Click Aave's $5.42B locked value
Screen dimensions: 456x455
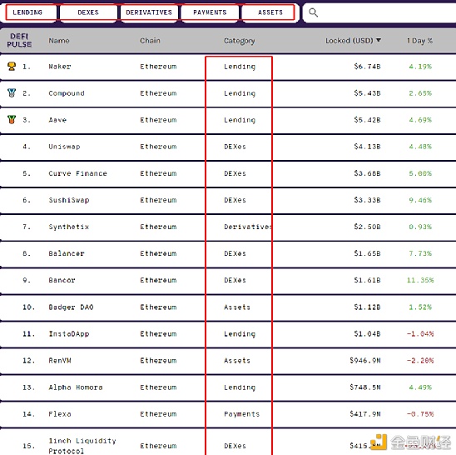tap(367, 120)
